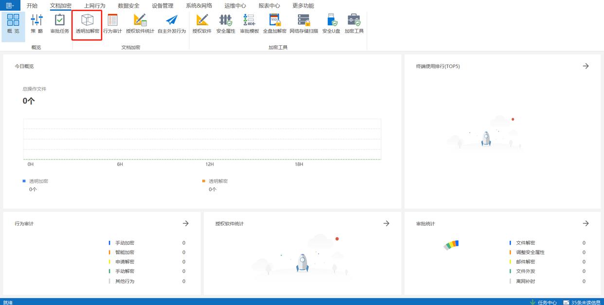
Task: Select the 授权软件统计 ribbon icon
Action: (x=140, y=24)
